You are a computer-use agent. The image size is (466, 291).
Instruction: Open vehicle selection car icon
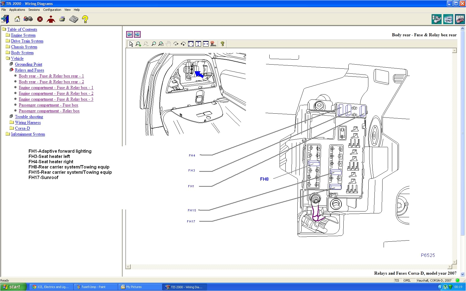tap(28, 19)
